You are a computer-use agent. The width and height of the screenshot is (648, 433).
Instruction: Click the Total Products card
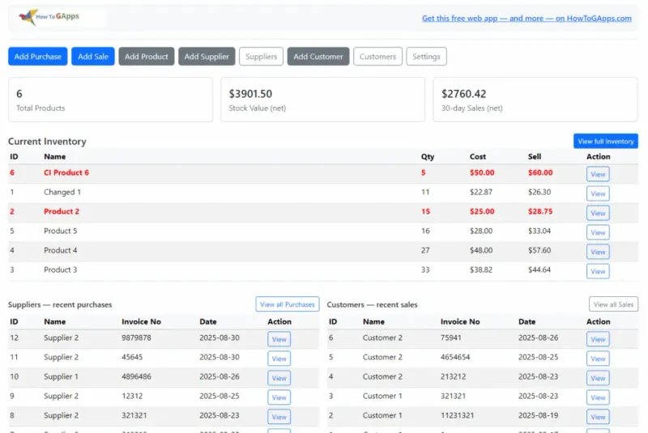click(110, 100)
